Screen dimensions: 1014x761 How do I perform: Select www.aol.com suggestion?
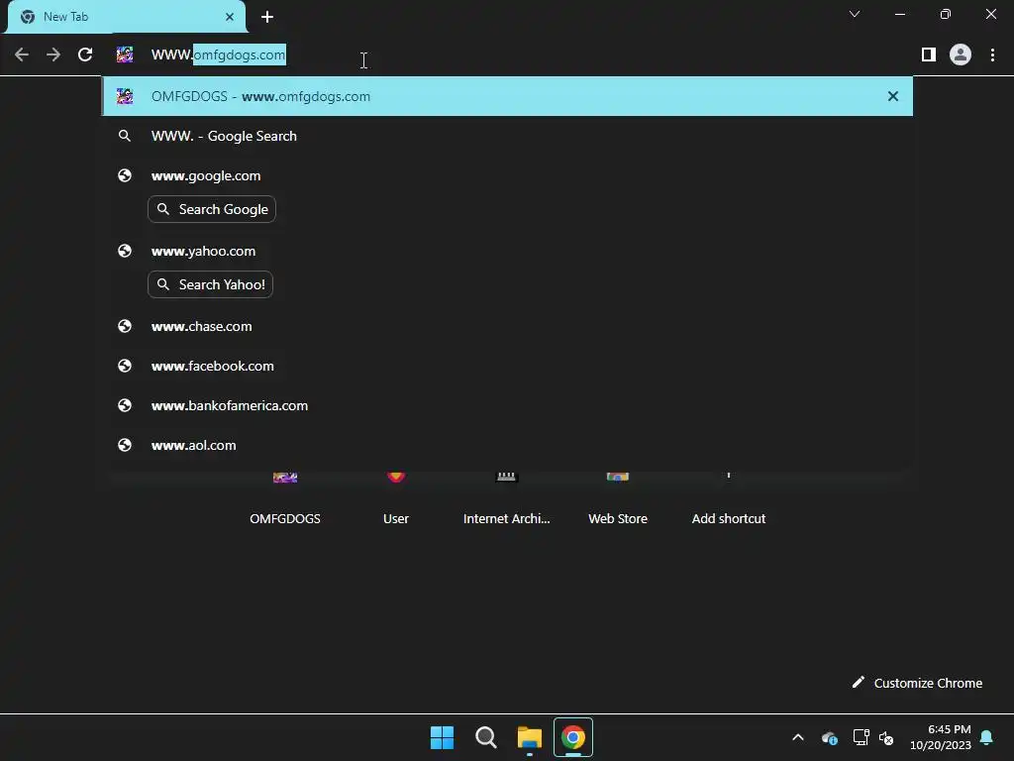pos(508,445)
